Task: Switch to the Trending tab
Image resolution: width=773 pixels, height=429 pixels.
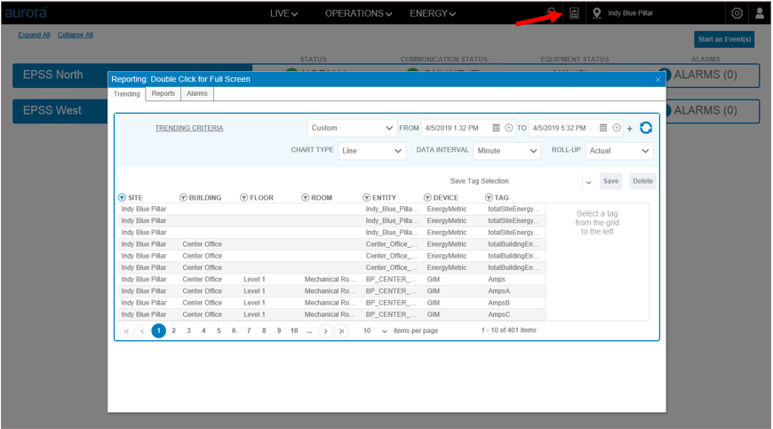Action: click(x=127, y=93)
